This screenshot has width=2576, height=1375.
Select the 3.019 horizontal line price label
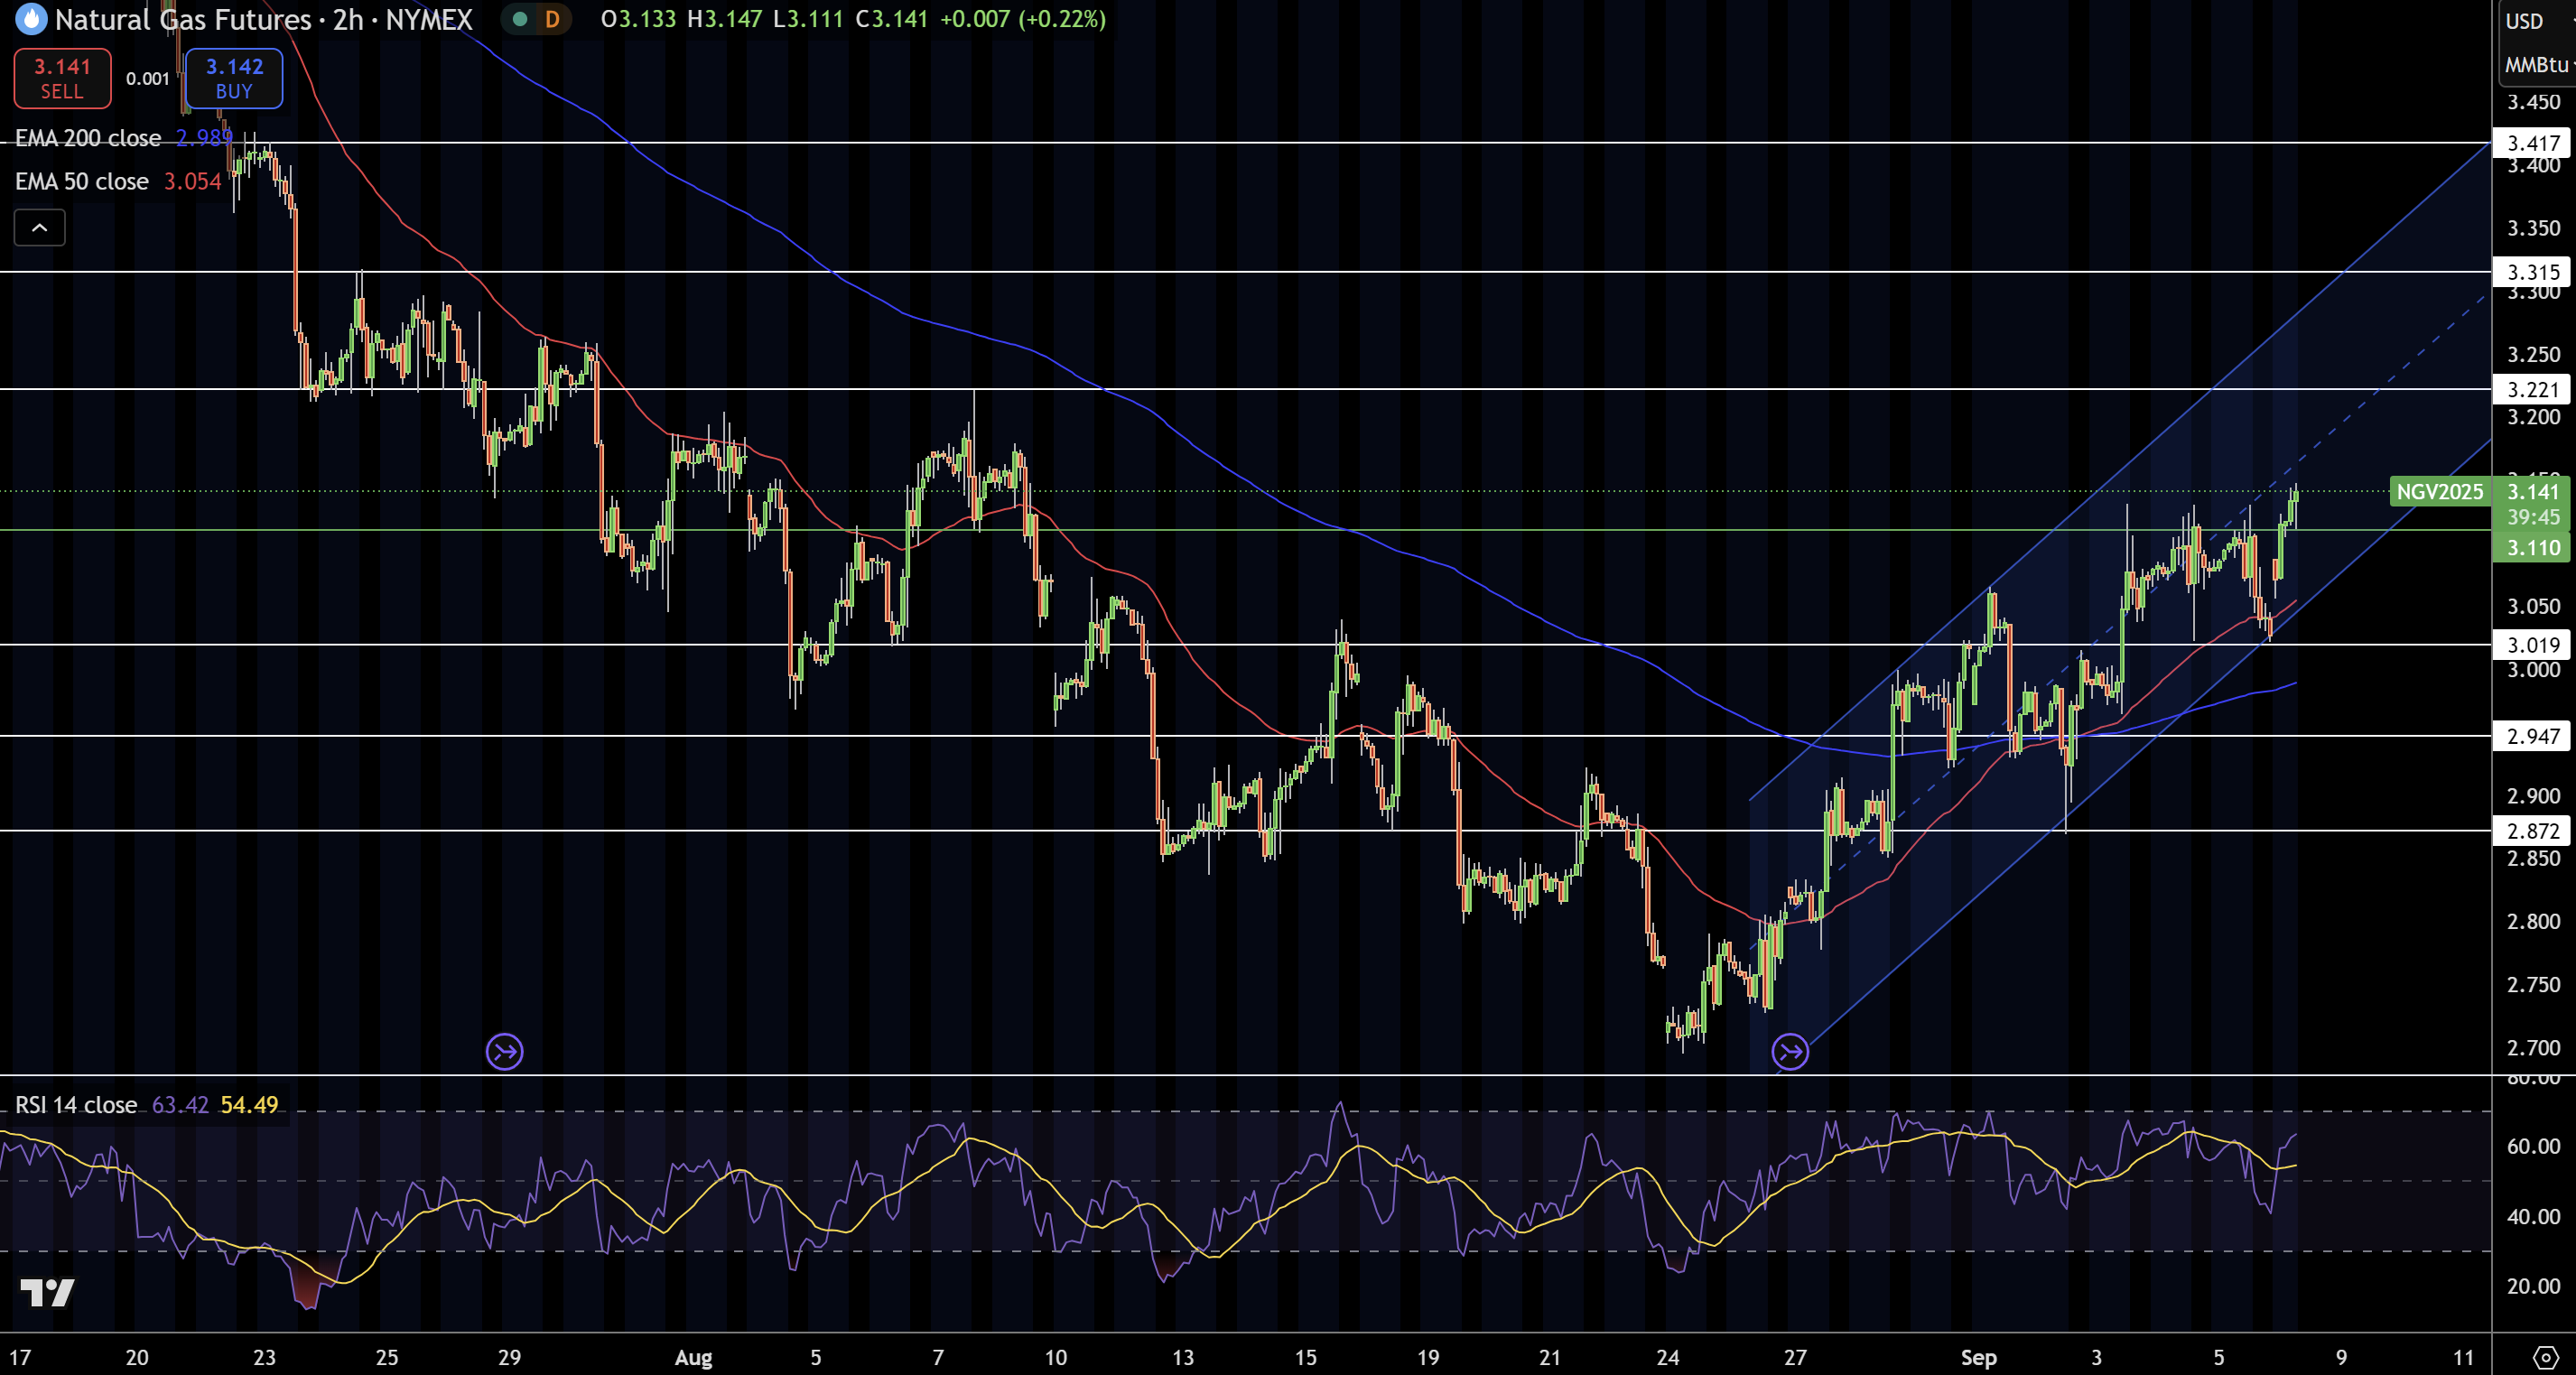2533,645
